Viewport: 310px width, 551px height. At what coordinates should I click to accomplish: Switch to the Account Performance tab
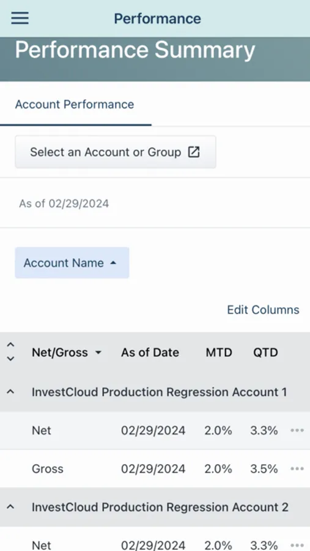click(75, 104)
